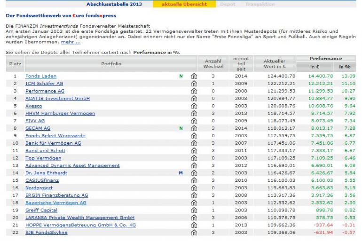Select the aktuelle Übersicht tab
This screenshot has height=241, width=362.
(185, 4)
